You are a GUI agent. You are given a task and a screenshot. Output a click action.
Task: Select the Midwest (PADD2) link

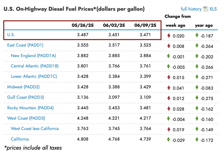23,87
